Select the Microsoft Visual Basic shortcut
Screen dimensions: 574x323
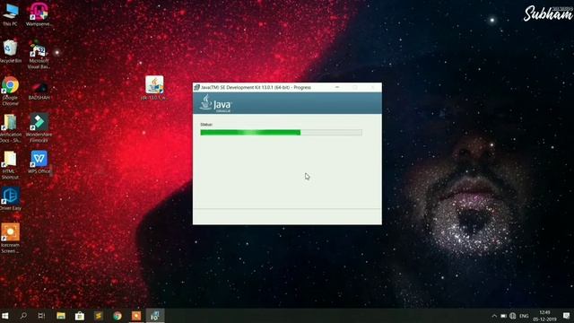click(39, 56)
